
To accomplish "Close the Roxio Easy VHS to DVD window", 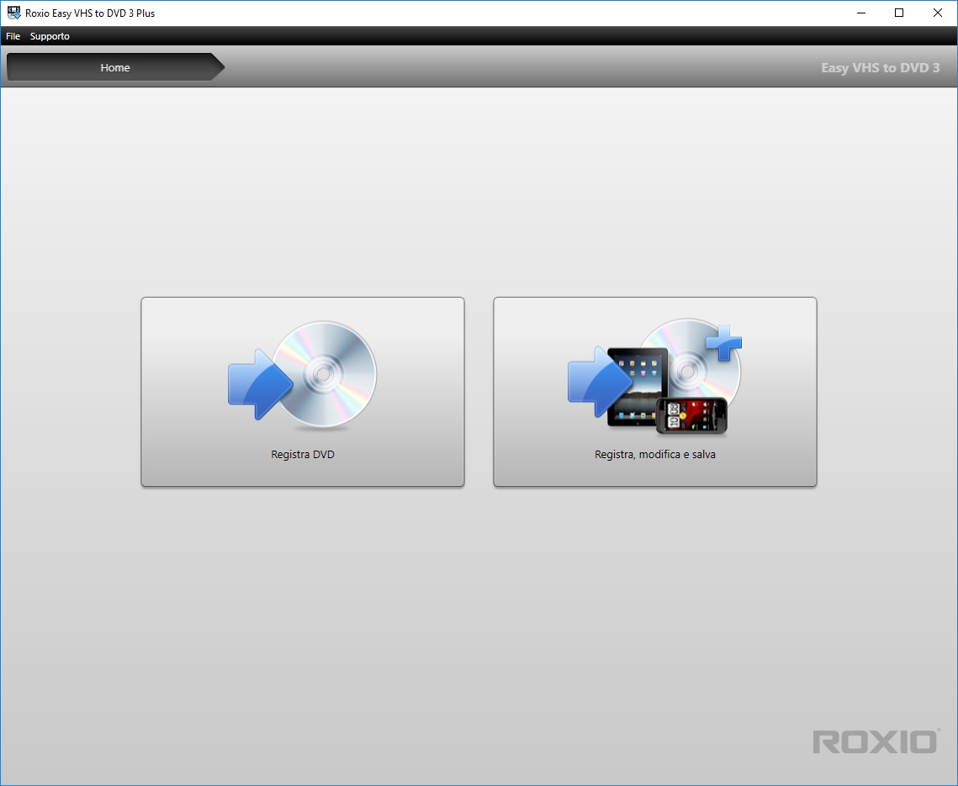I will pos(937,13).
